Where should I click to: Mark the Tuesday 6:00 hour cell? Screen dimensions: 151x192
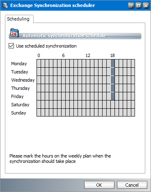pyautogui.click(x=63, y=71)
